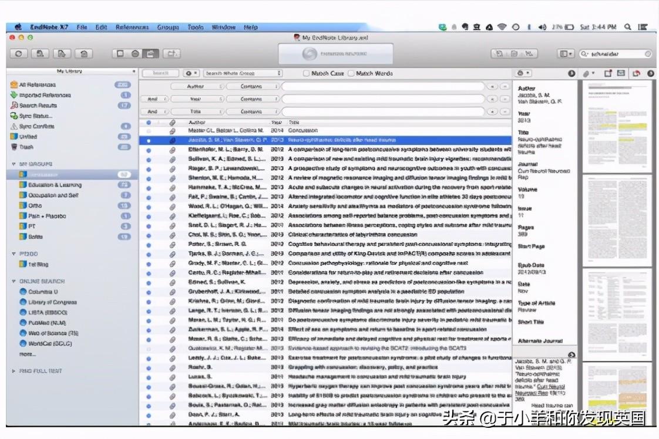The image size is (659, 439).
Task: Sort by the Author column header
Action: pos(197,123)
